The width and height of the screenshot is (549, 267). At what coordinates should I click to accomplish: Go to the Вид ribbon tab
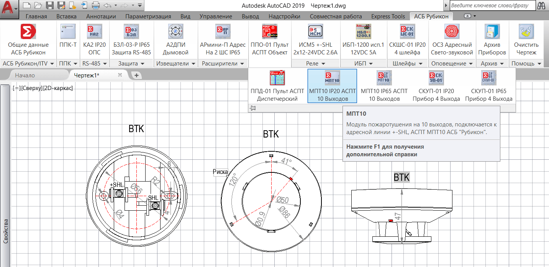tap(185, 16)
